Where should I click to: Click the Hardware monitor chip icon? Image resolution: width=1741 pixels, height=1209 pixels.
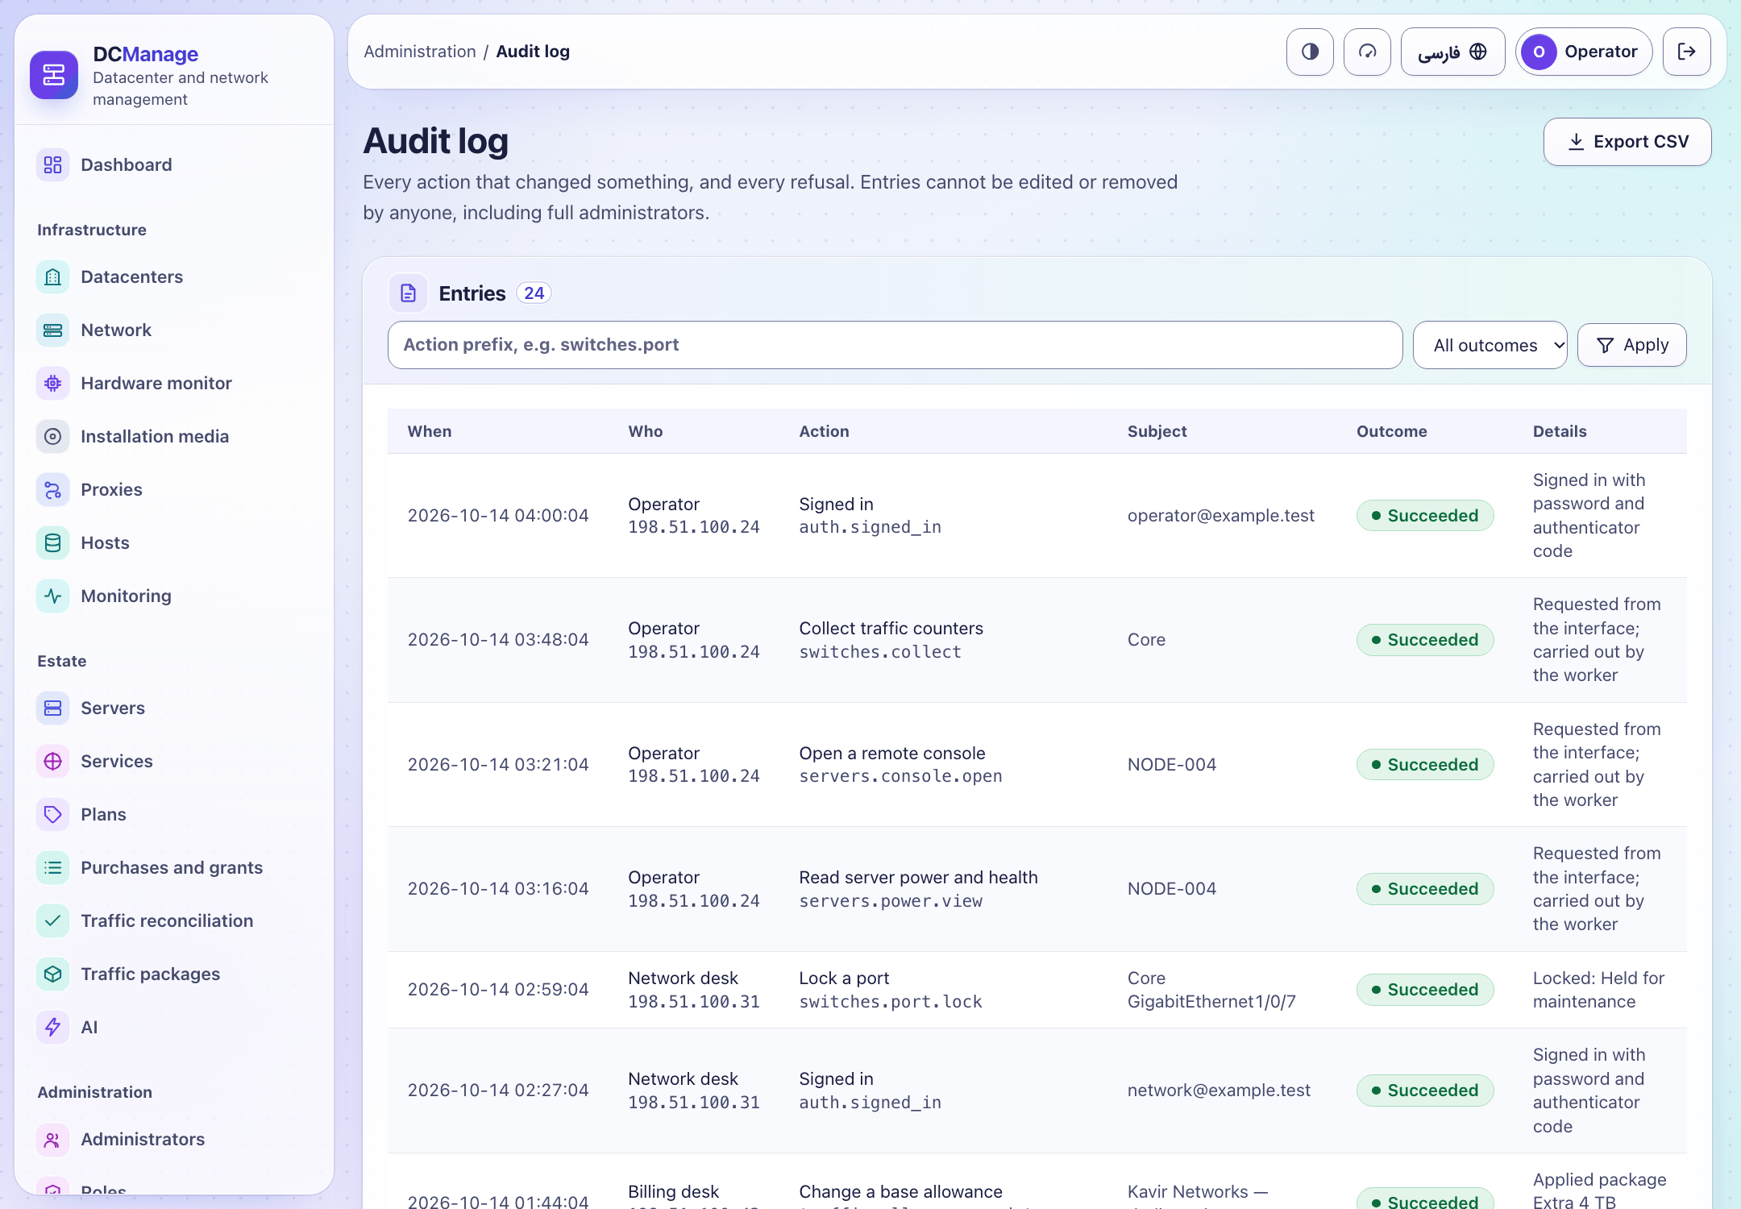point(52,383)
